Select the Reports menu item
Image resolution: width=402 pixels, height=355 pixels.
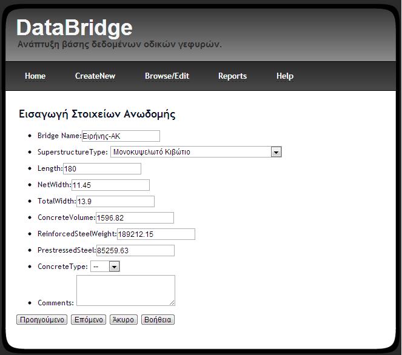pos(232,76)
